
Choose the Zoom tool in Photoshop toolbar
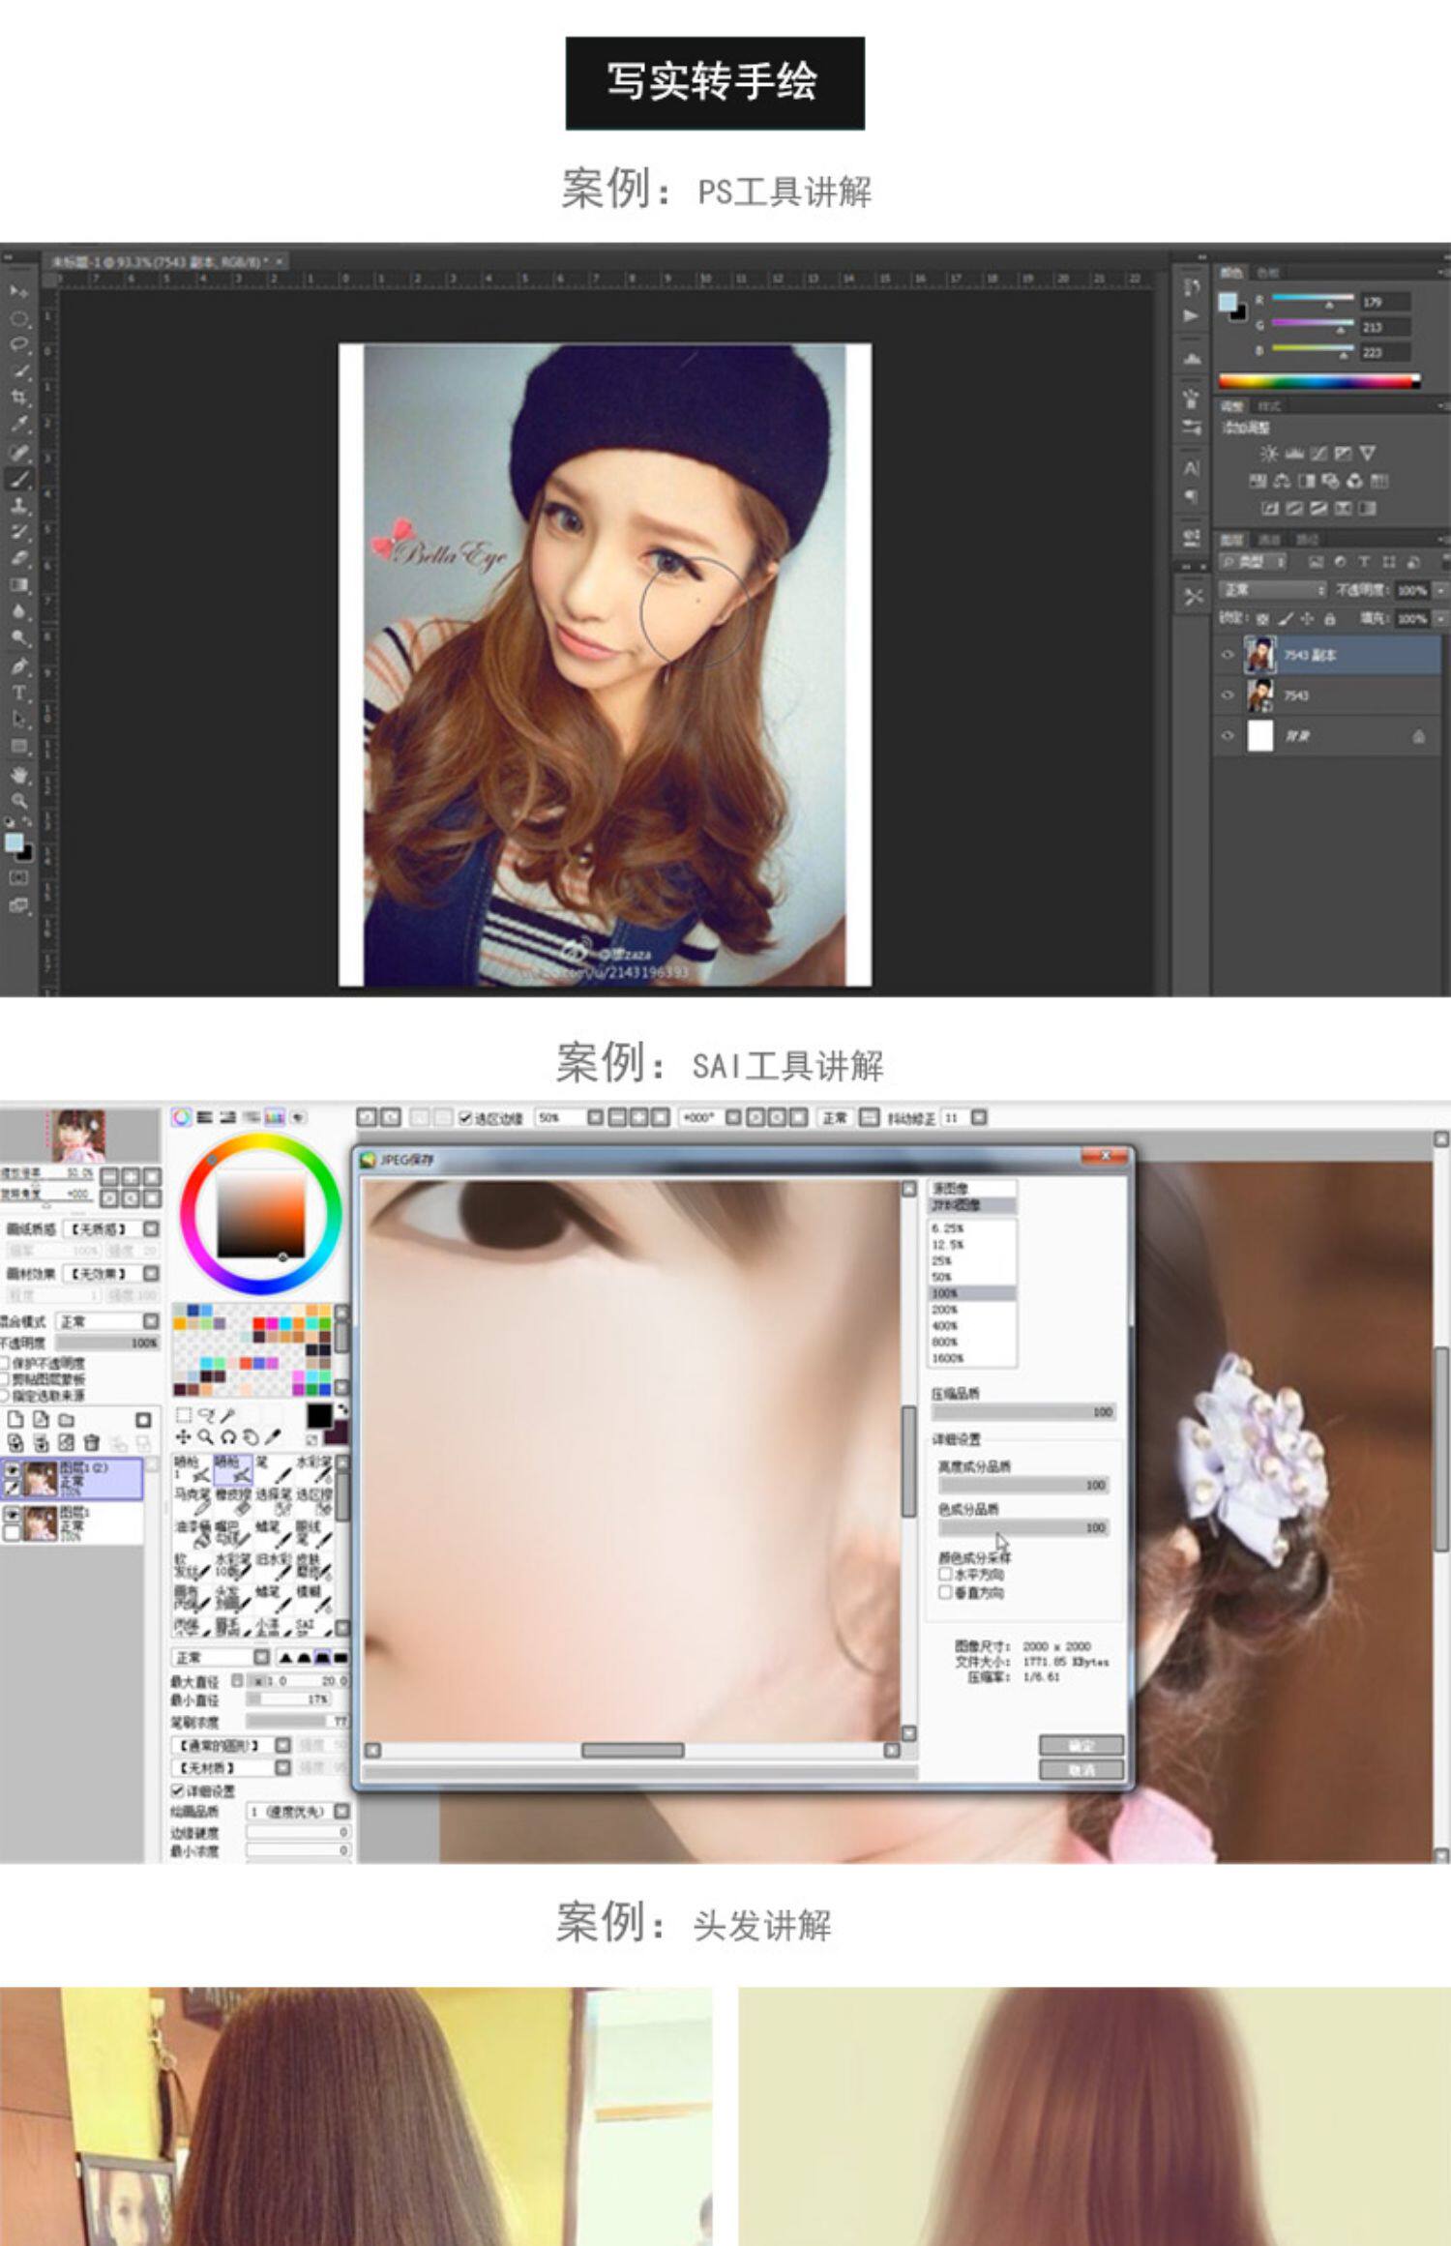click(x=18, y=801)
